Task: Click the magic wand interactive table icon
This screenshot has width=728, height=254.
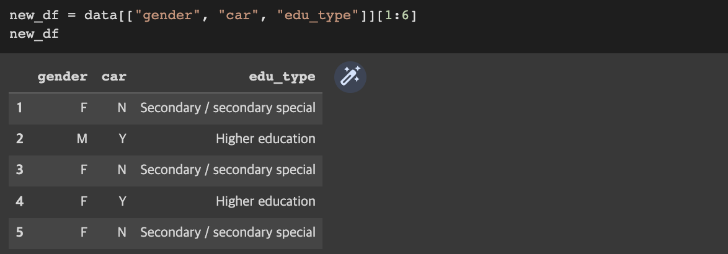Action: coord(350,77)
